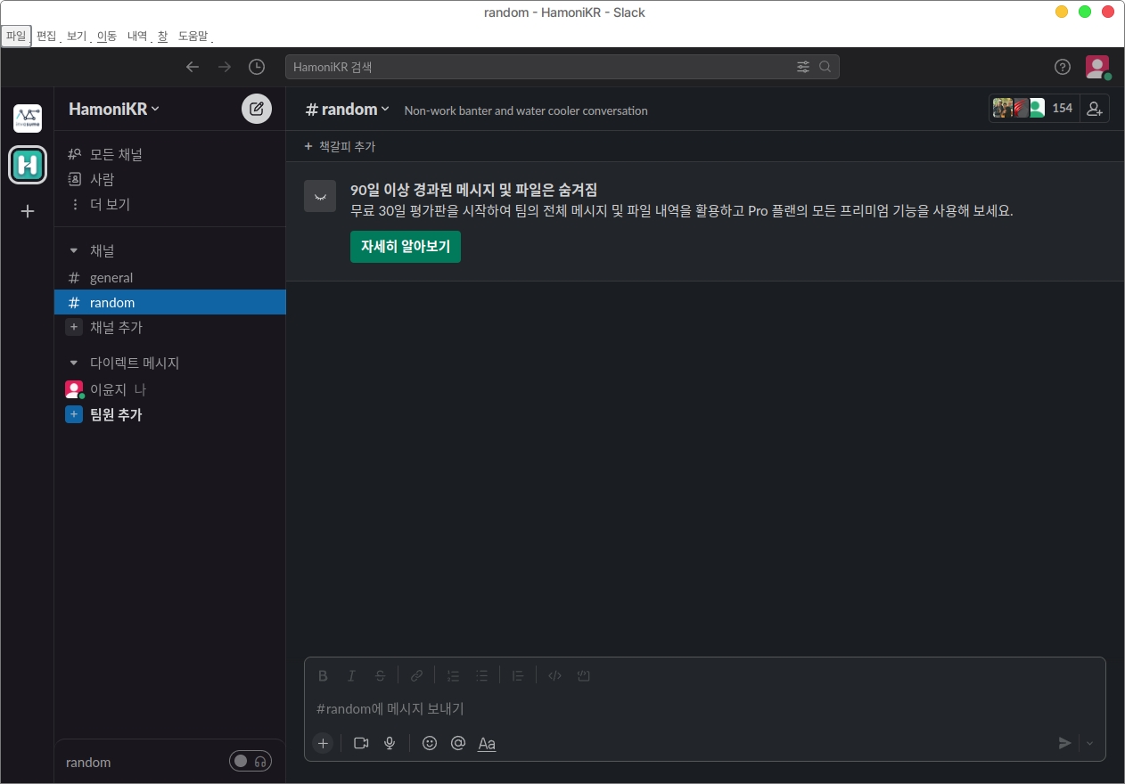Click the HamoniKR search field
Screen dimensions: 1125x784
click(x=535, y=67)
